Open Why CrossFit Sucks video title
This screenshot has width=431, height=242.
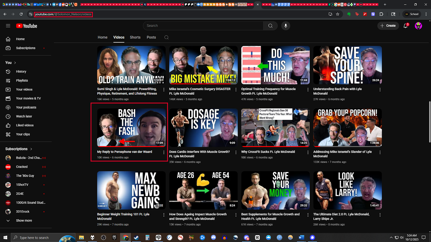pyautogui.click(x=268, y=152)
